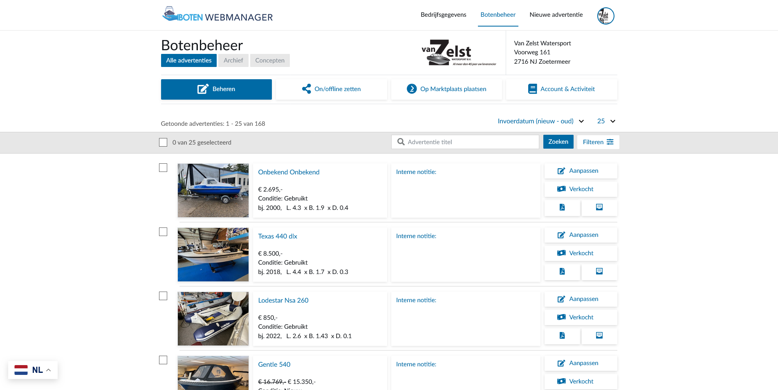
Task: Toggle the select-all advertisements checkbox
Action: pyautogui.click(x=163, y=142)
